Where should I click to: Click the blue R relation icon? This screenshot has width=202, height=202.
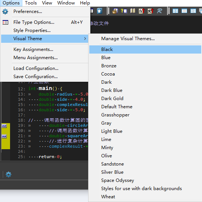coord(160,11)
